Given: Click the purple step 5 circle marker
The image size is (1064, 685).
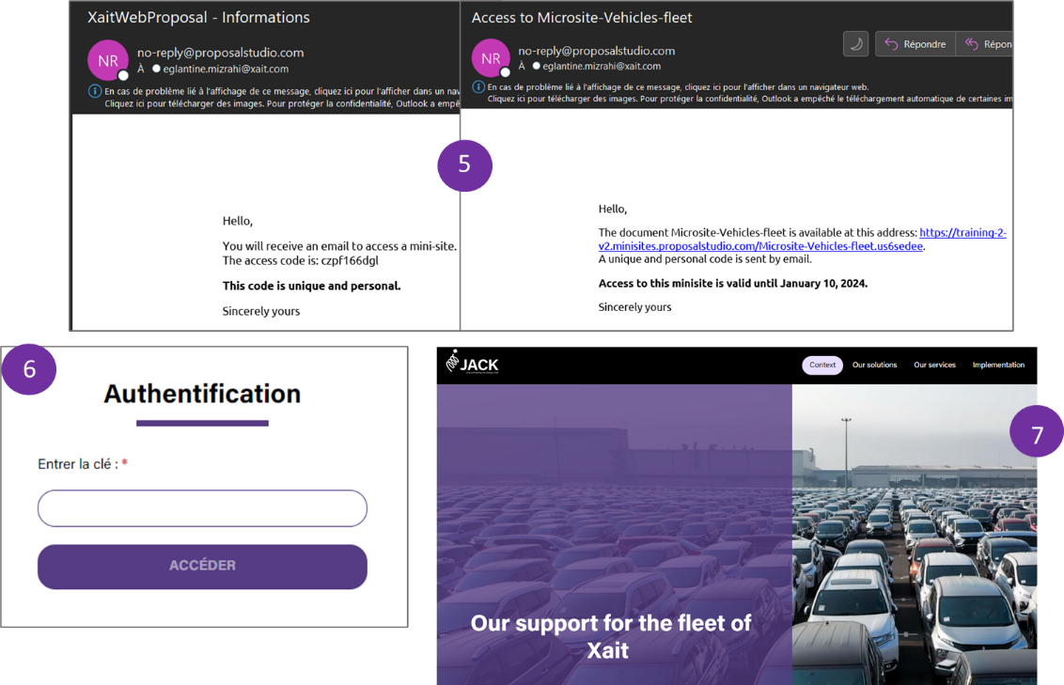Looking at the screenshot, I should pos(464,164).
